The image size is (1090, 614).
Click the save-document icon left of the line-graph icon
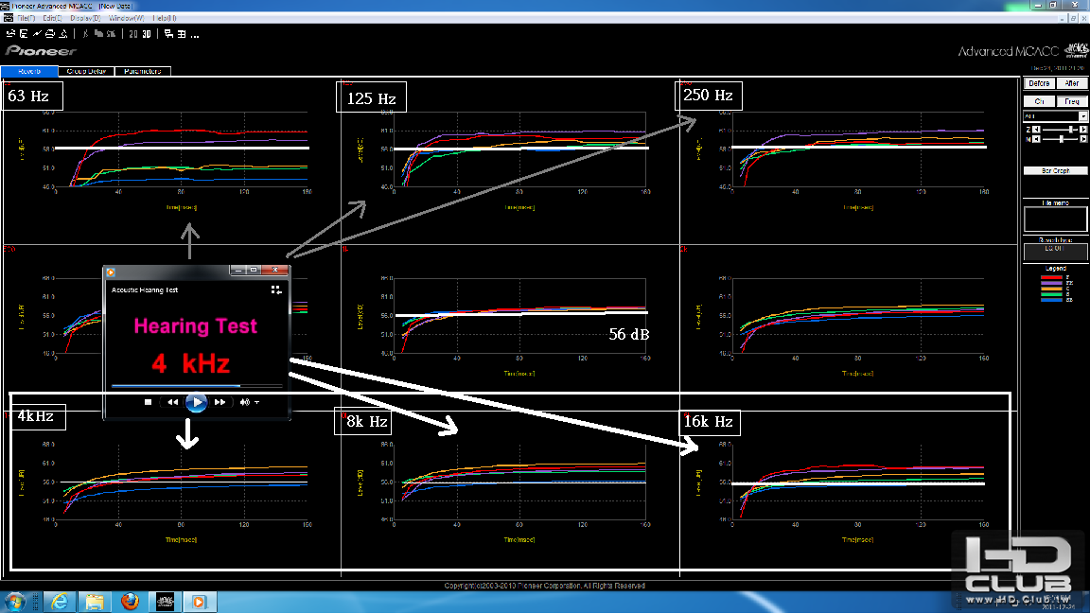[x=24, y=34]
